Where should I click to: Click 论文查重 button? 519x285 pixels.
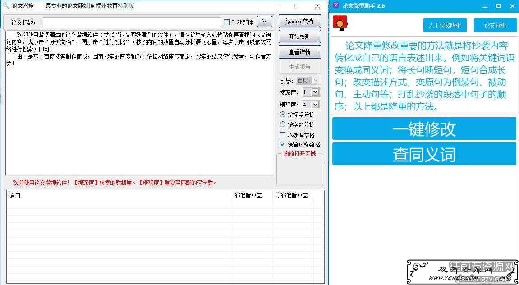(x=495, y=25)
